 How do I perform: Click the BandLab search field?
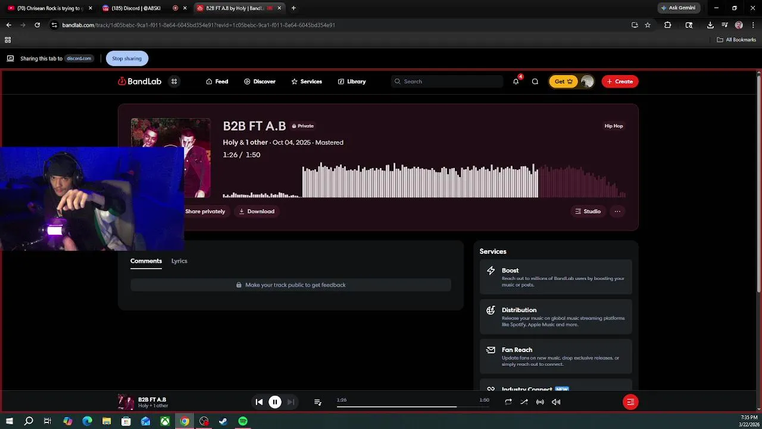(447, 82)
